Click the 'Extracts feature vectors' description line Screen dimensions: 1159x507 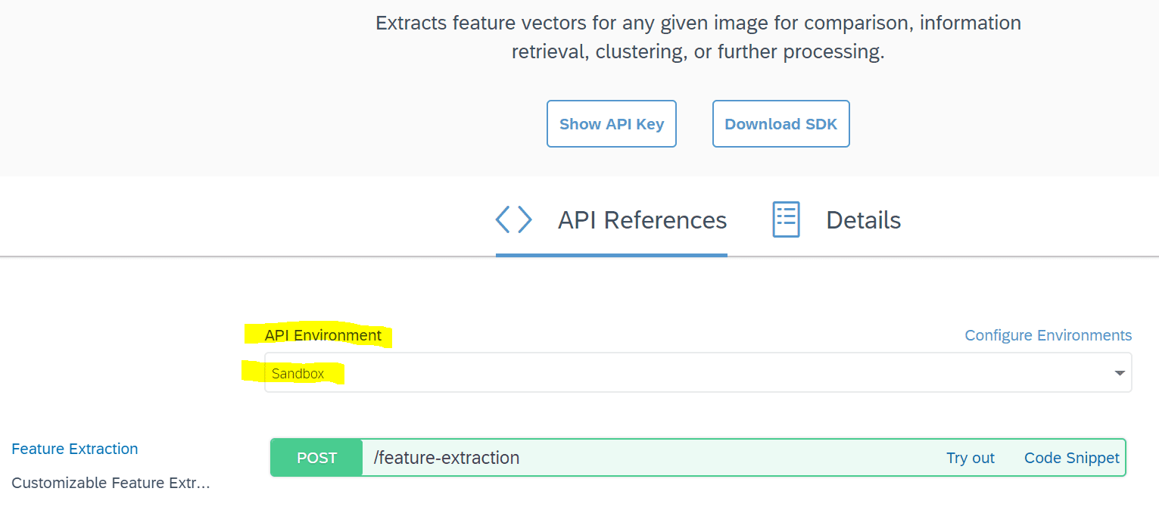[x=698, y=23]
